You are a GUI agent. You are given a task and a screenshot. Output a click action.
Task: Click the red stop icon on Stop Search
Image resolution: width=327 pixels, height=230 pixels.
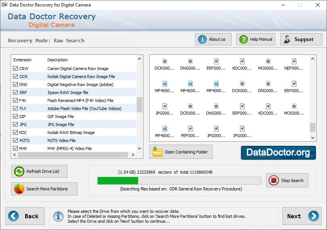coord(273,180)
